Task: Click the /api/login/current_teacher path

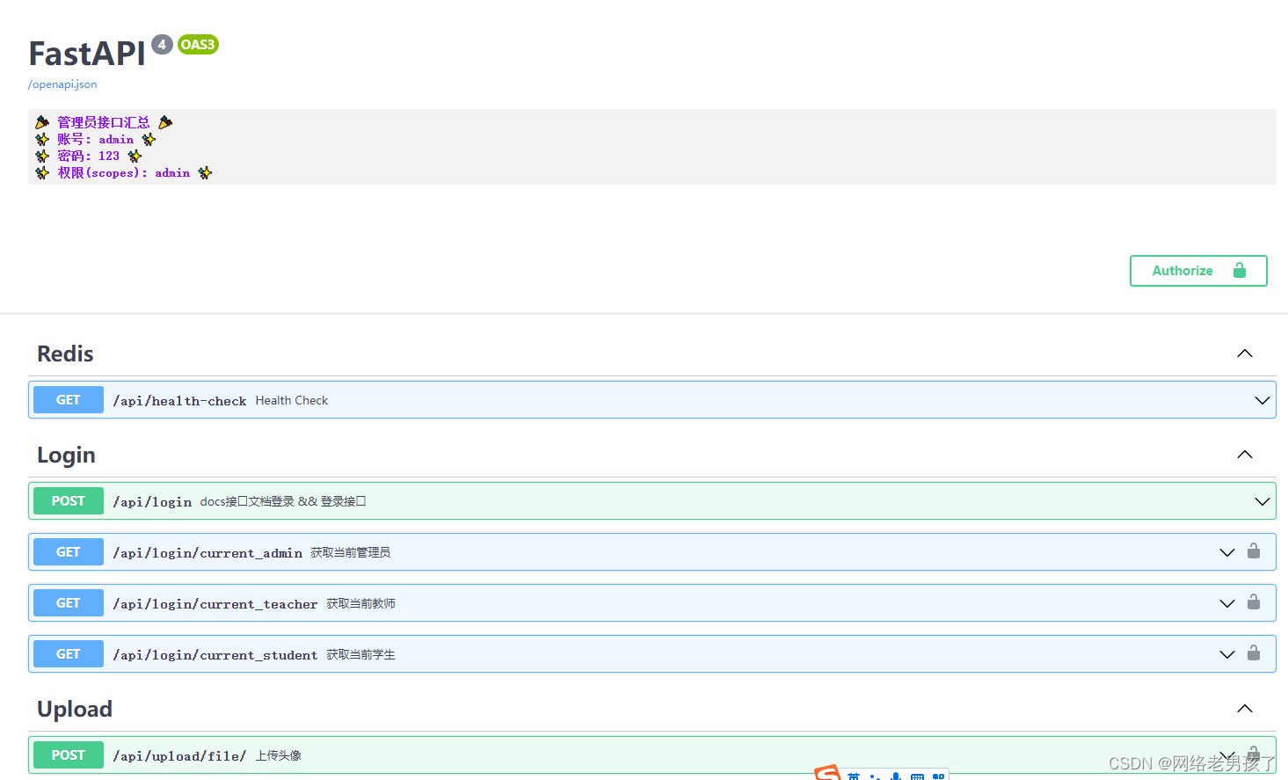Action: coord(215,604)
